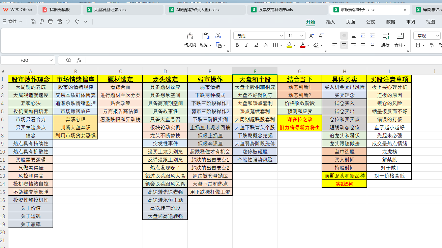Click the Save icon near the File menu
442x248 pixels.
coord(32,21)
